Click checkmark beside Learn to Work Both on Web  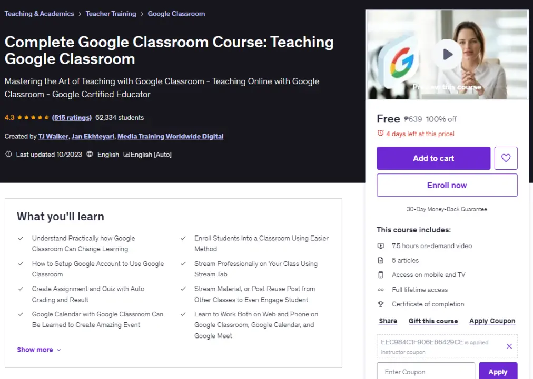(183, 314)
